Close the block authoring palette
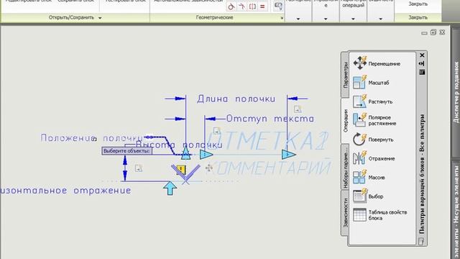This screenshot has width=460, height=259. (422, 55)
